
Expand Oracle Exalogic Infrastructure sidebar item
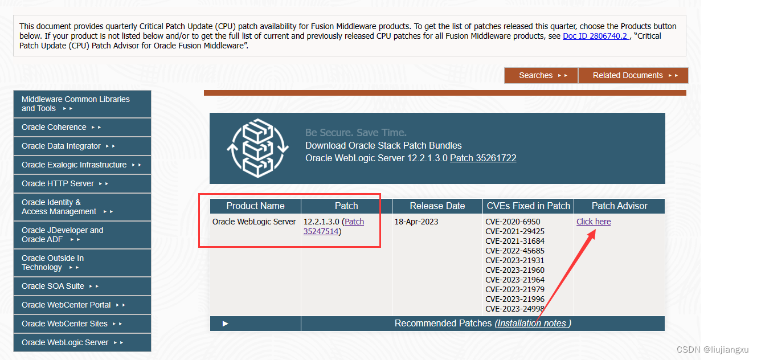click(82, 165)
